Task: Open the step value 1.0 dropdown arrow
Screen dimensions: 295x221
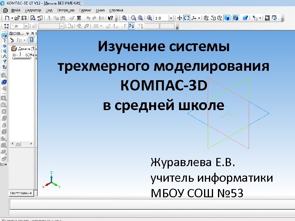Action: click(x=26, y=26)
